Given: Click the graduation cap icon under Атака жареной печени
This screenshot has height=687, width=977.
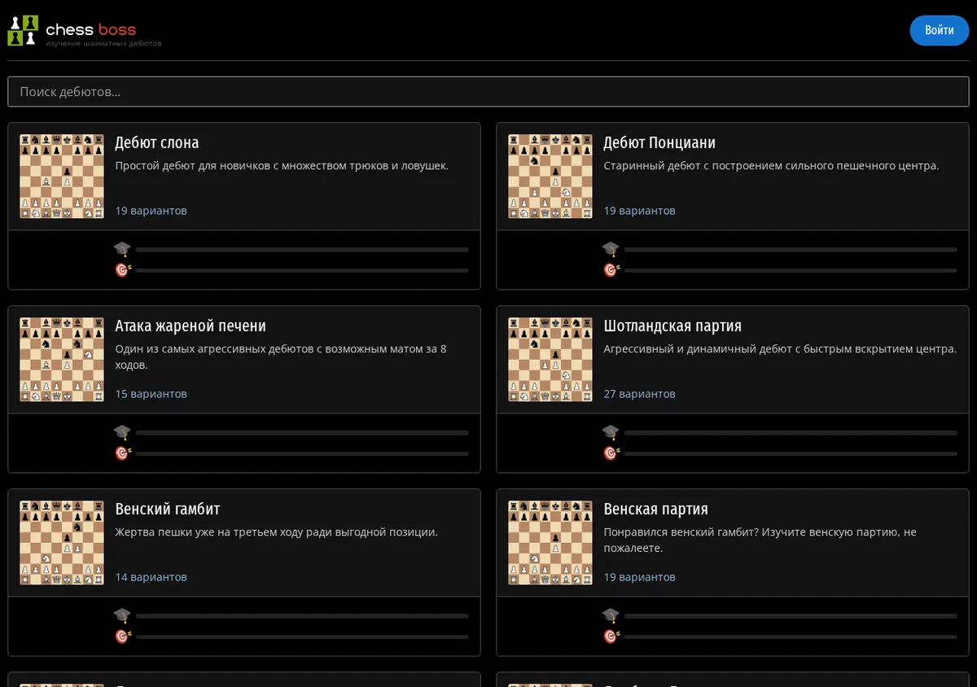Looking at the screenshot, I should coord(122,432).
